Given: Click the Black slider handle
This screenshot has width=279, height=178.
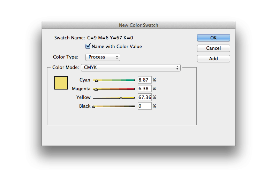Looking at the screenshot, I should (x=93, y=107).
